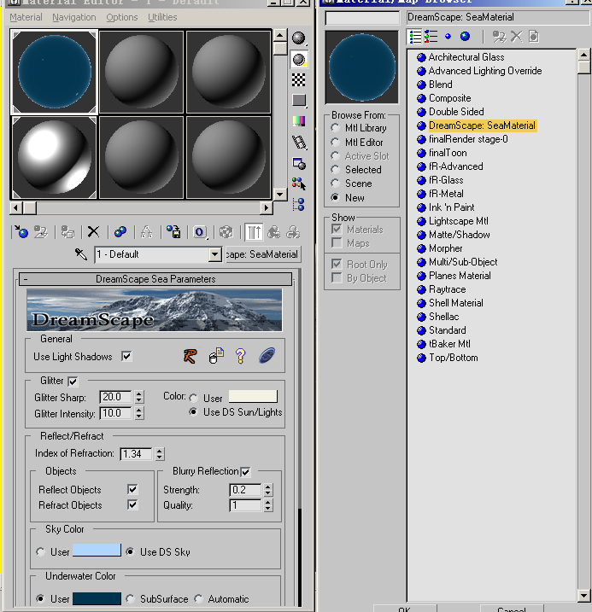592x612 pixels.
Task: Click the Glitter user color swatch
Action: click(x=253, y=397)
